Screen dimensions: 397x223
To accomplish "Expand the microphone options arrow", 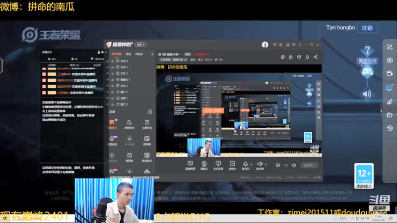I will (252, 165).
